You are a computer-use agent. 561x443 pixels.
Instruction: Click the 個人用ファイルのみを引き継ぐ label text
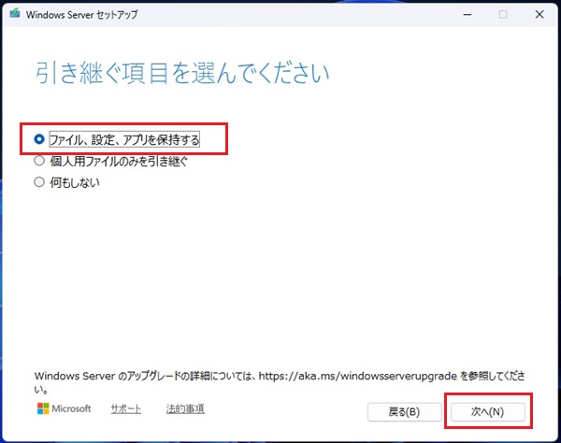tap(119, 161)
